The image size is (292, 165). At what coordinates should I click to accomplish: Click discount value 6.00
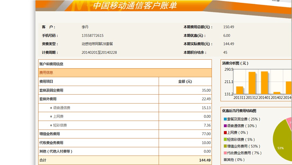227,35
